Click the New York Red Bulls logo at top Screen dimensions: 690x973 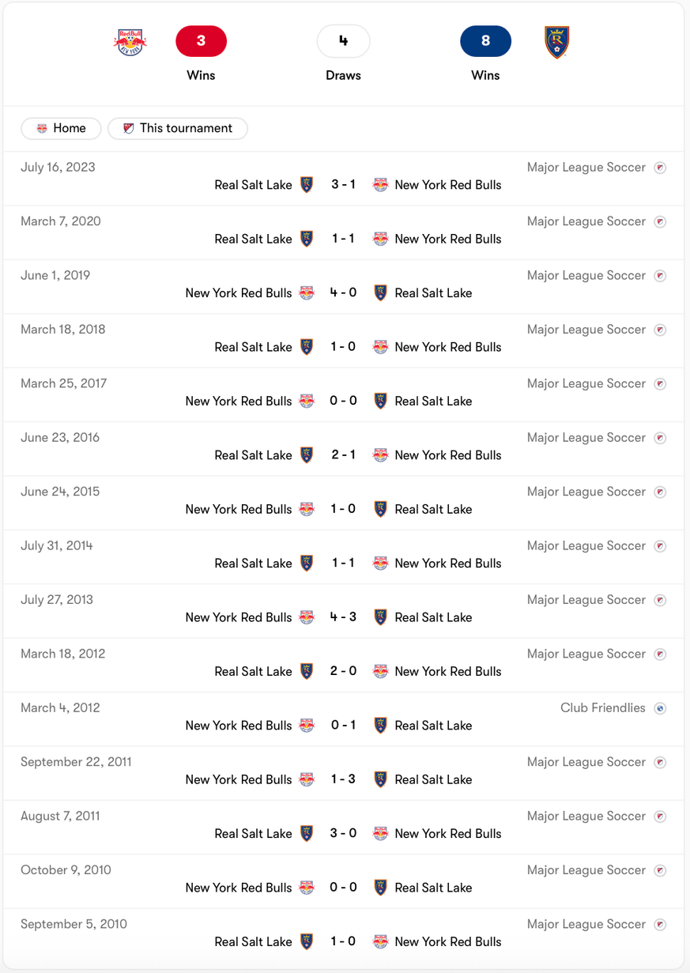point(130,42)
